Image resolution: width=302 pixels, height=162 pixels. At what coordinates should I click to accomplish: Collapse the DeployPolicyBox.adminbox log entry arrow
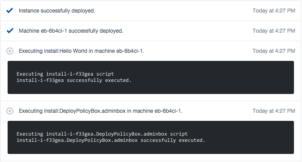coord(10,111)
